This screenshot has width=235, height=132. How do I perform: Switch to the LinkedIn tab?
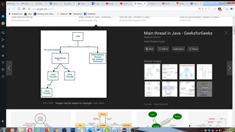[x=55, y=3]
